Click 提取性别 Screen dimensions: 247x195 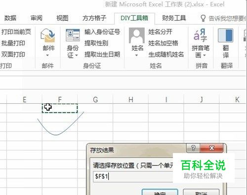coord(96,43)
